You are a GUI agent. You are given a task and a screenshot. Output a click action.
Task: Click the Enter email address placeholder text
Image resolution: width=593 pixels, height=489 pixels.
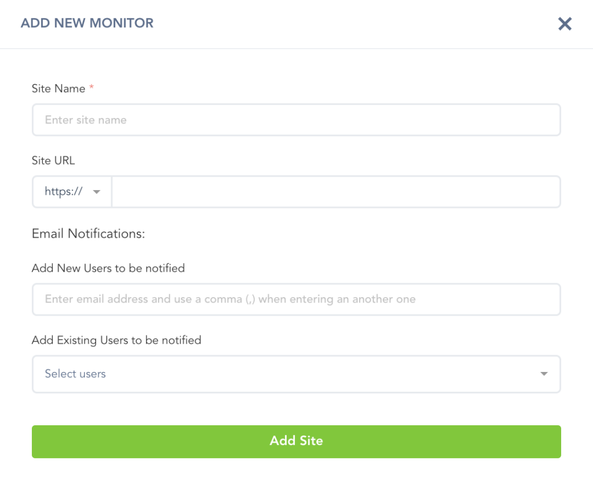coord(230,300)
